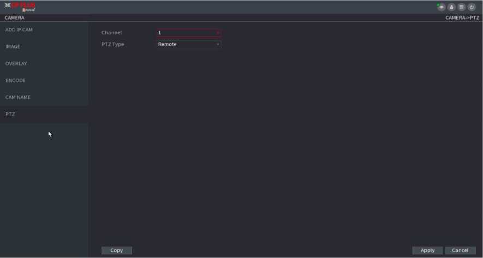
Task: Click the PTZ Type field label
Action: pos(113,44)
